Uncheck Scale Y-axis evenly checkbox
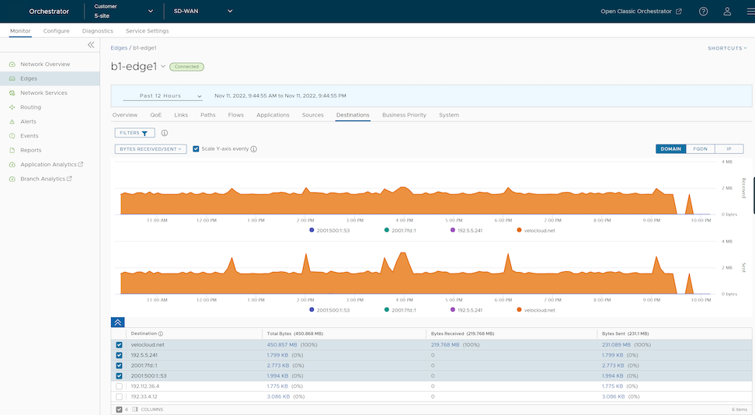 tap(197, 149)
